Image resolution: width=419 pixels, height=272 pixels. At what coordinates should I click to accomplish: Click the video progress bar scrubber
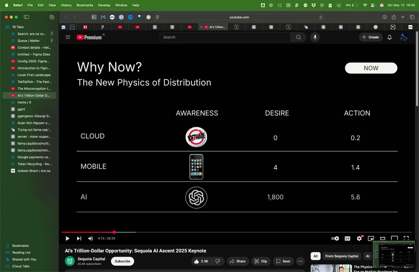(x=114, y=232)
